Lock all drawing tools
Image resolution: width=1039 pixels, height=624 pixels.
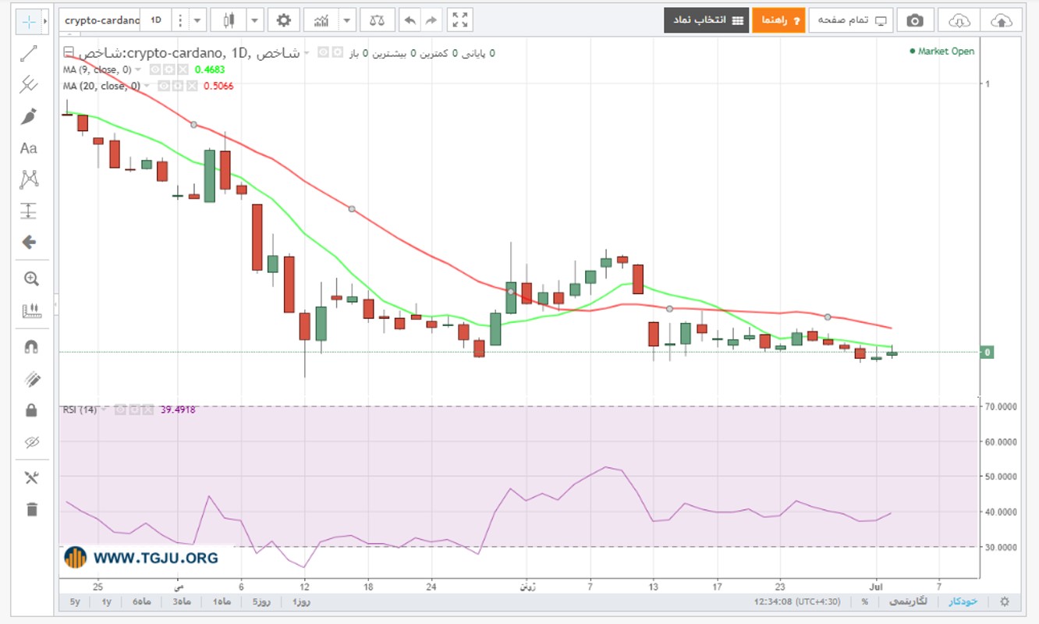click(31, 410)
